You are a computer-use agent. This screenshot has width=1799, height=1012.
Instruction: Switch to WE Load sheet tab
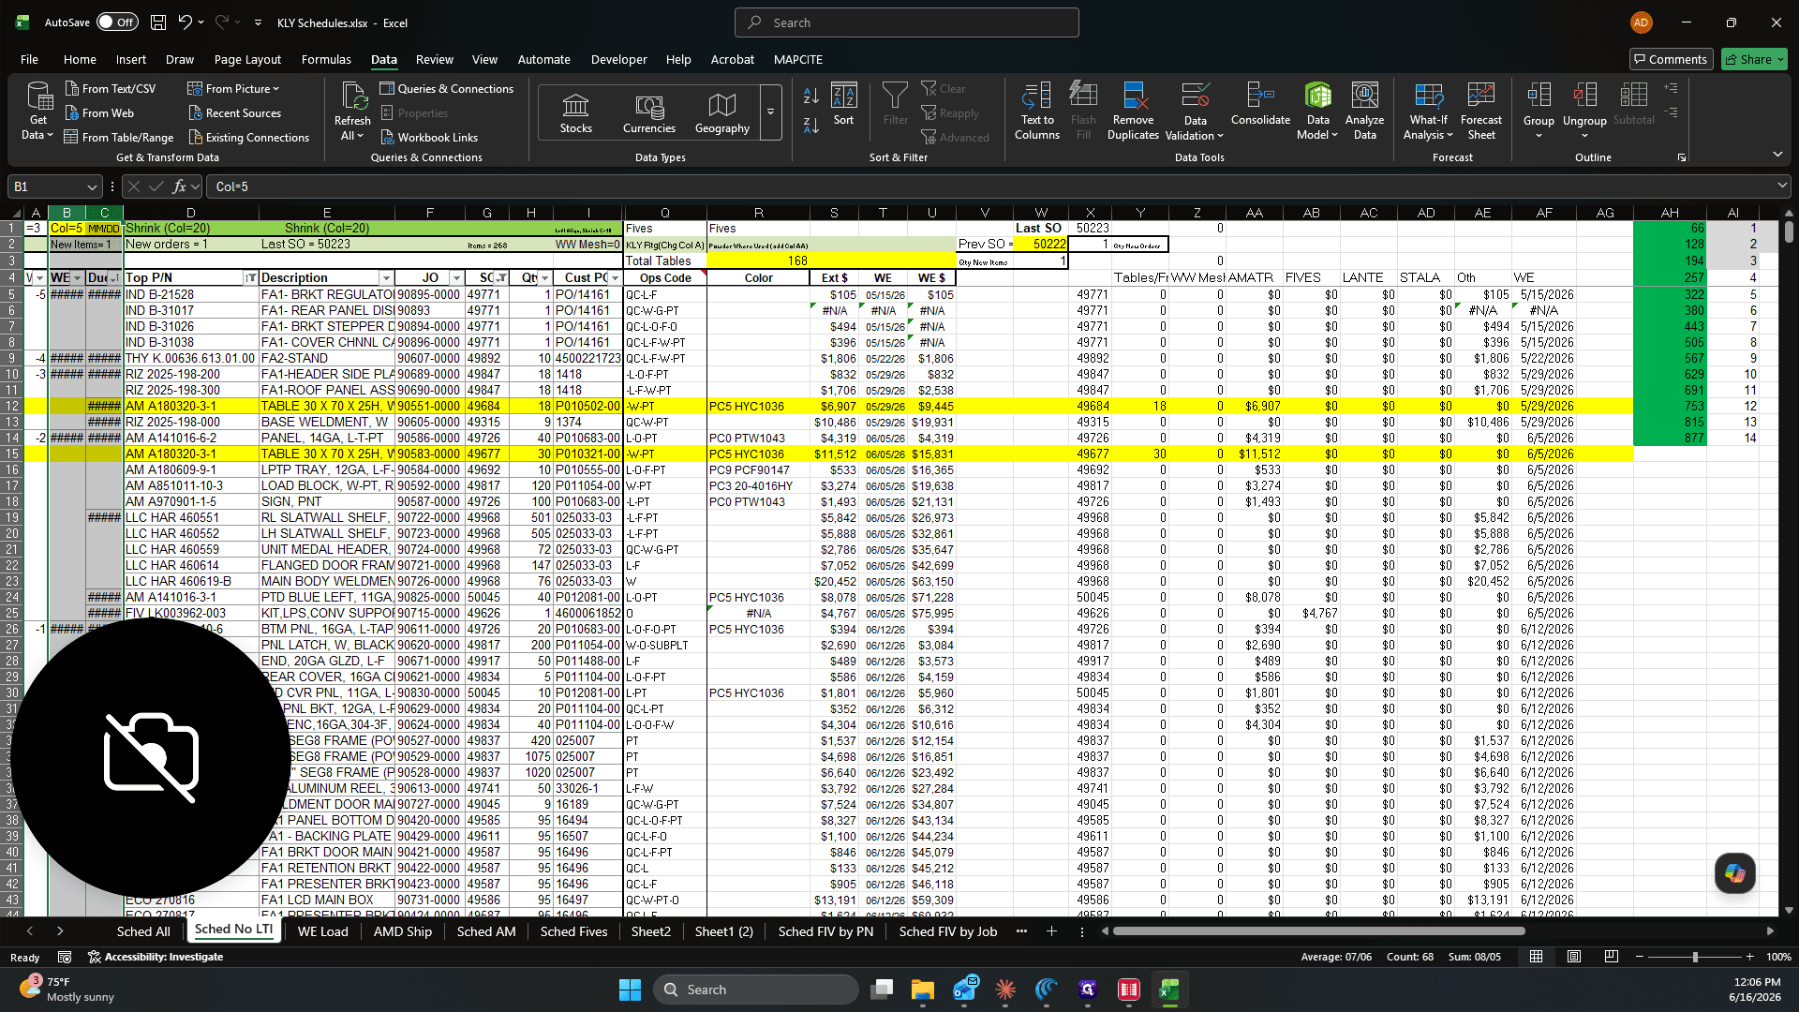[x=322, y=931]
